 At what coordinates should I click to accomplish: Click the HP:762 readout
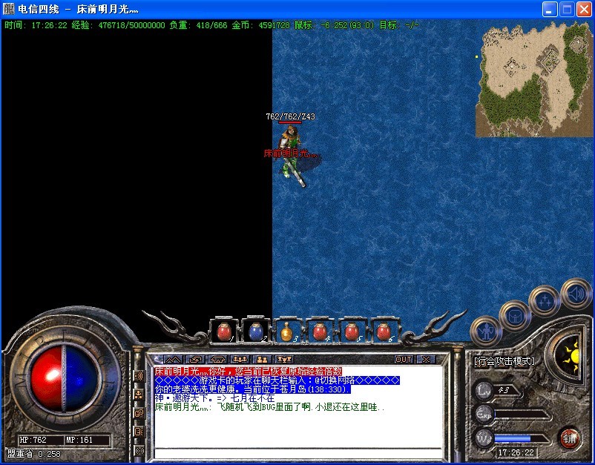point(33,440)
